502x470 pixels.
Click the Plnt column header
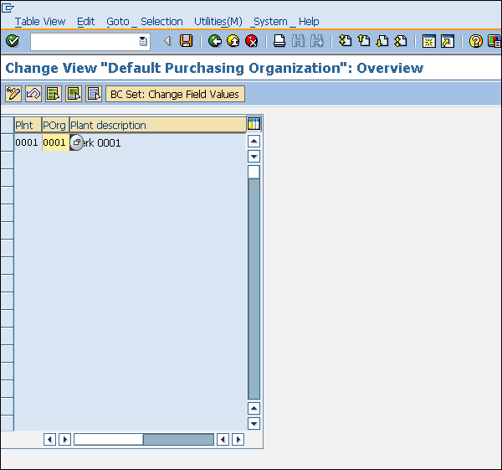pos(28,125)
